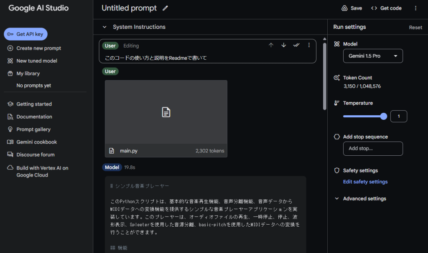Click the Add stop sequence icon
Image resolution: width=428 pixels, height=253 pixels.
337,137
